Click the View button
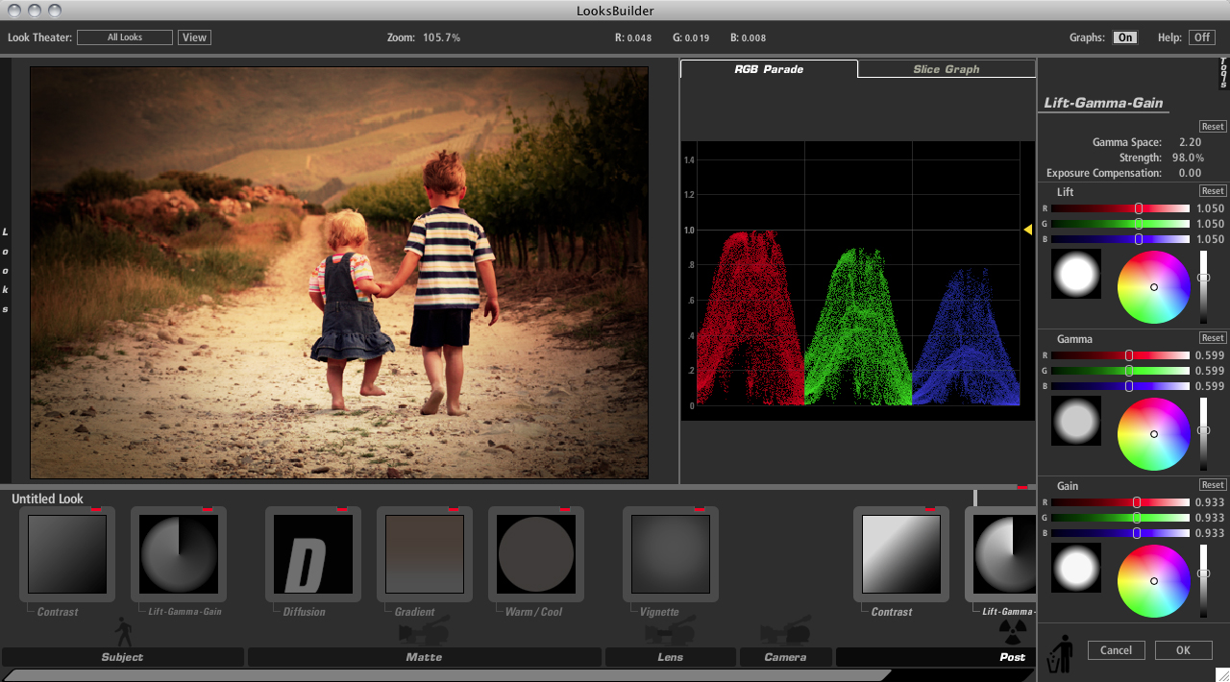This screenshot has height=682, width=1230. 194,37
